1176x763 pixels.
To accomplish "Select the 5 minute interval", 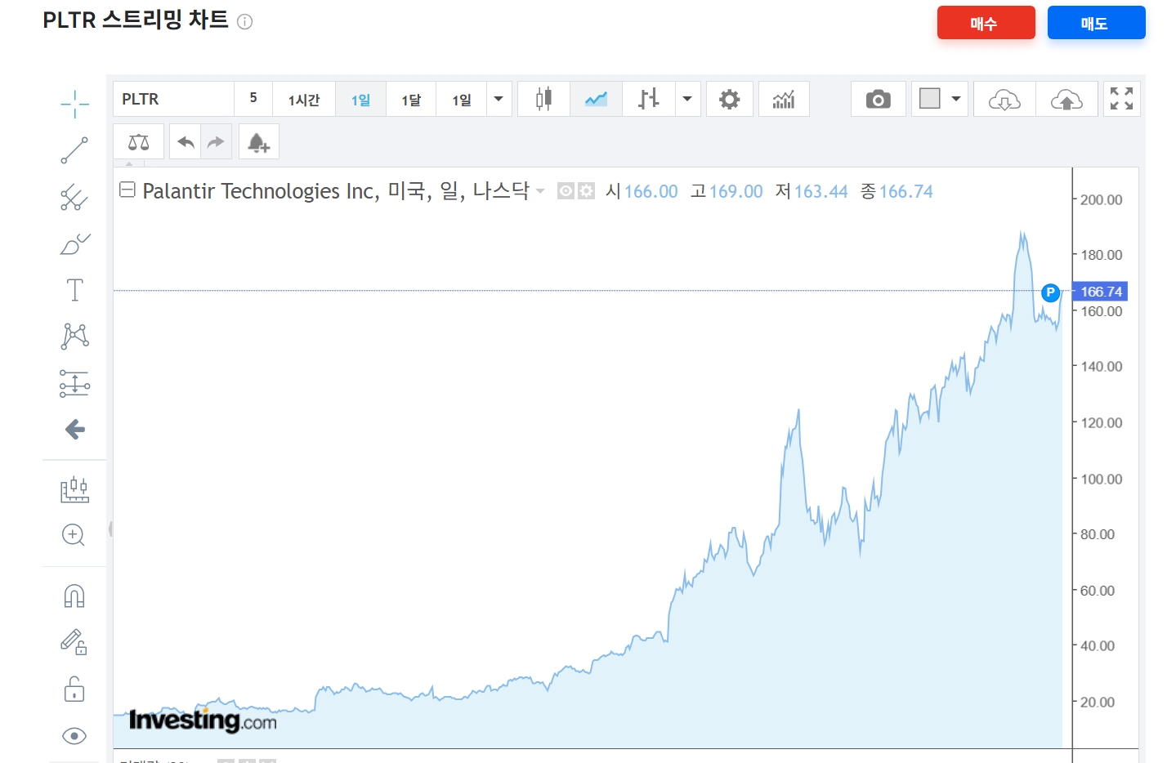I will pyautogui.click(x=253, y=99).
